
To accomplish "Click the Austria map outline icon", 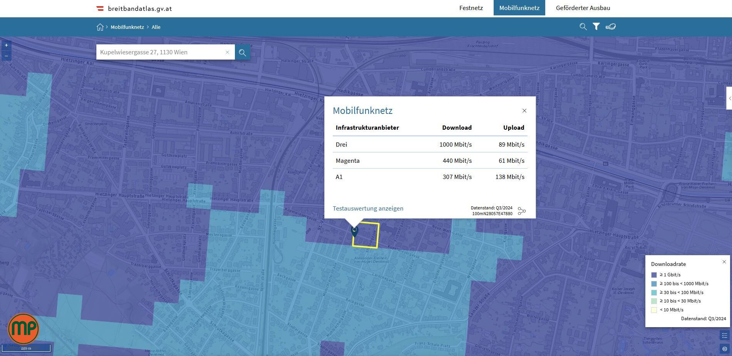I will click(x=611, y=27).
